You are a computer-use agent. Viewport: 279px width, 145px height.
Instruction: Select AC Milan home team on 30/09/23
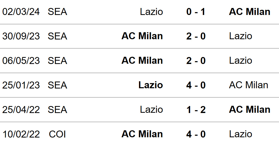click(x=142, y=36)
